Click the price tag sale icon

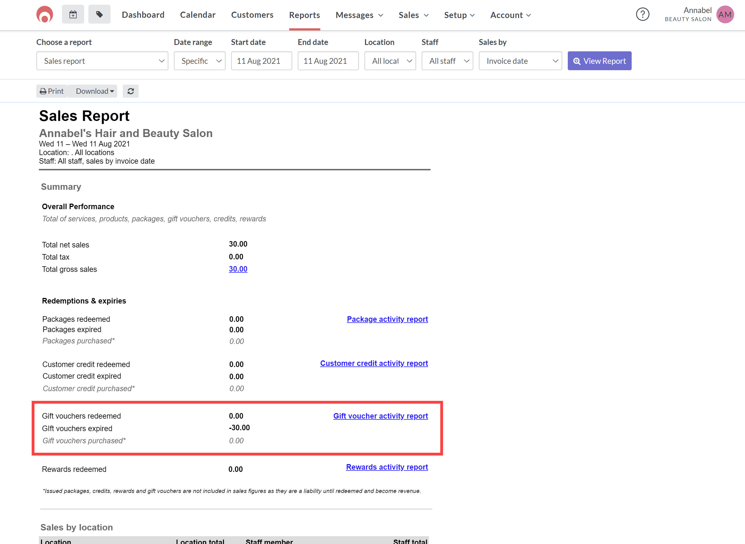(99, 14)
